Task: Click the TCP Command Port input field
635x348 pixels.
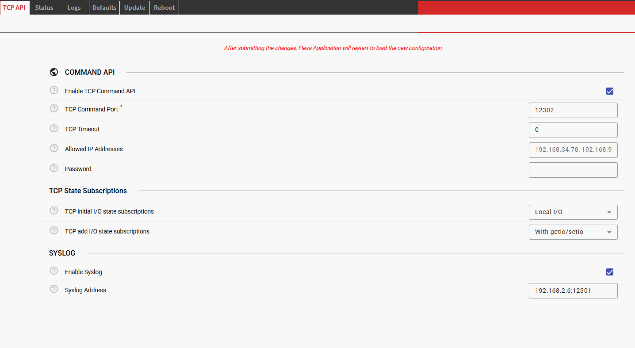Action: tap(573, 111)
